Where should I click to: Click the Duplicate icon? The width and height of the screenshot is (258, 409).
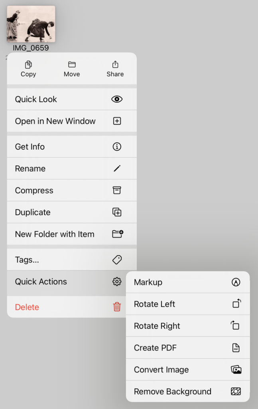(117, 212)
